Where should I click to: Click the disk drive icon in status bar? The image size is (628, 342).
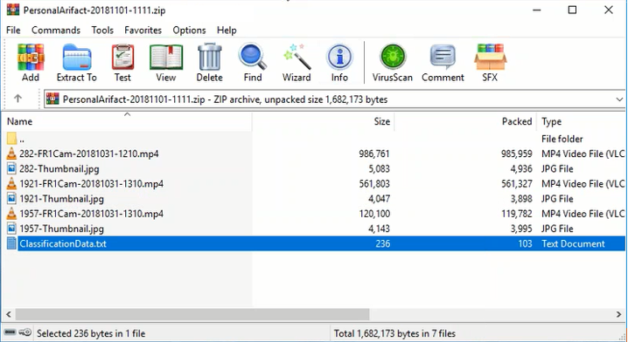tap(10, 332)
